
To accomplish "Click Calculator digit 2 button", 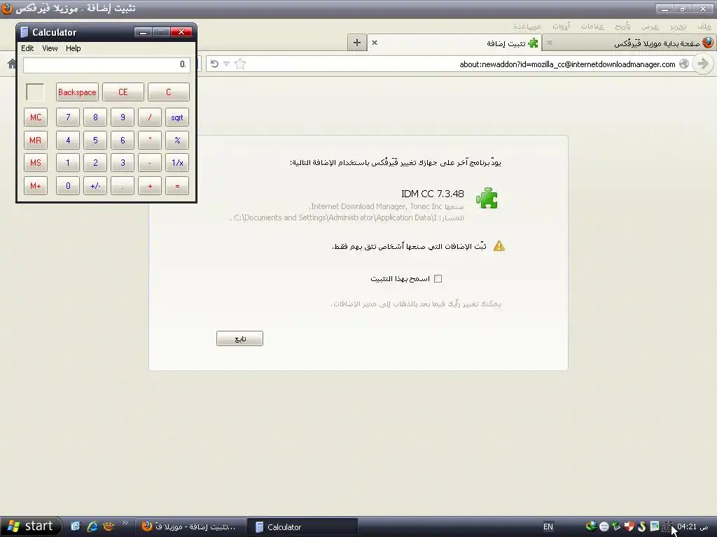I will coord(95,163).
